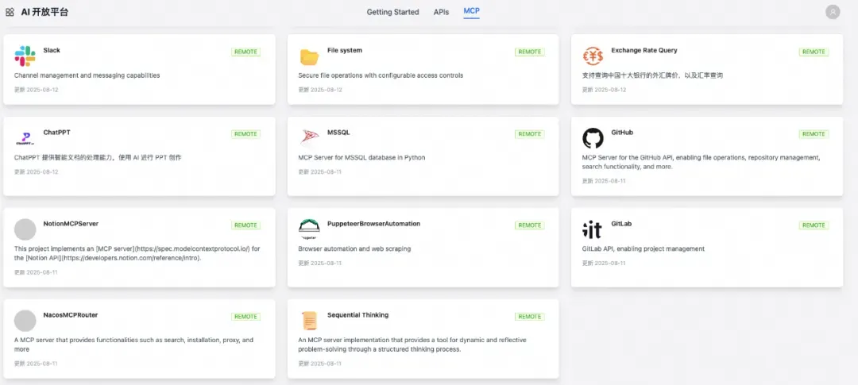Click the GitLab card update date 2025-08-11
Image resolution: width=858 pixels, height=385 pixels.
tap(604, 263)
